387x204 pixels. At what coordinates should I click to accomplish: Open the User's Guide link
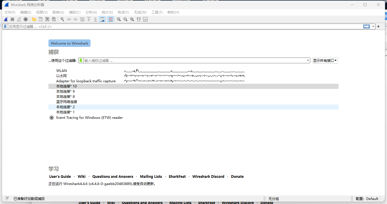pyautogui.click(x=60, y=177)
